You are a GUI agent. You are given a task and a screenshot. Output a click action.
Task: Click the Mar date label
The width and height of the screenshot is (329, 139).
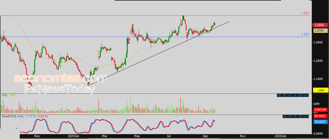pyautogui.click(x=105, y=136)
